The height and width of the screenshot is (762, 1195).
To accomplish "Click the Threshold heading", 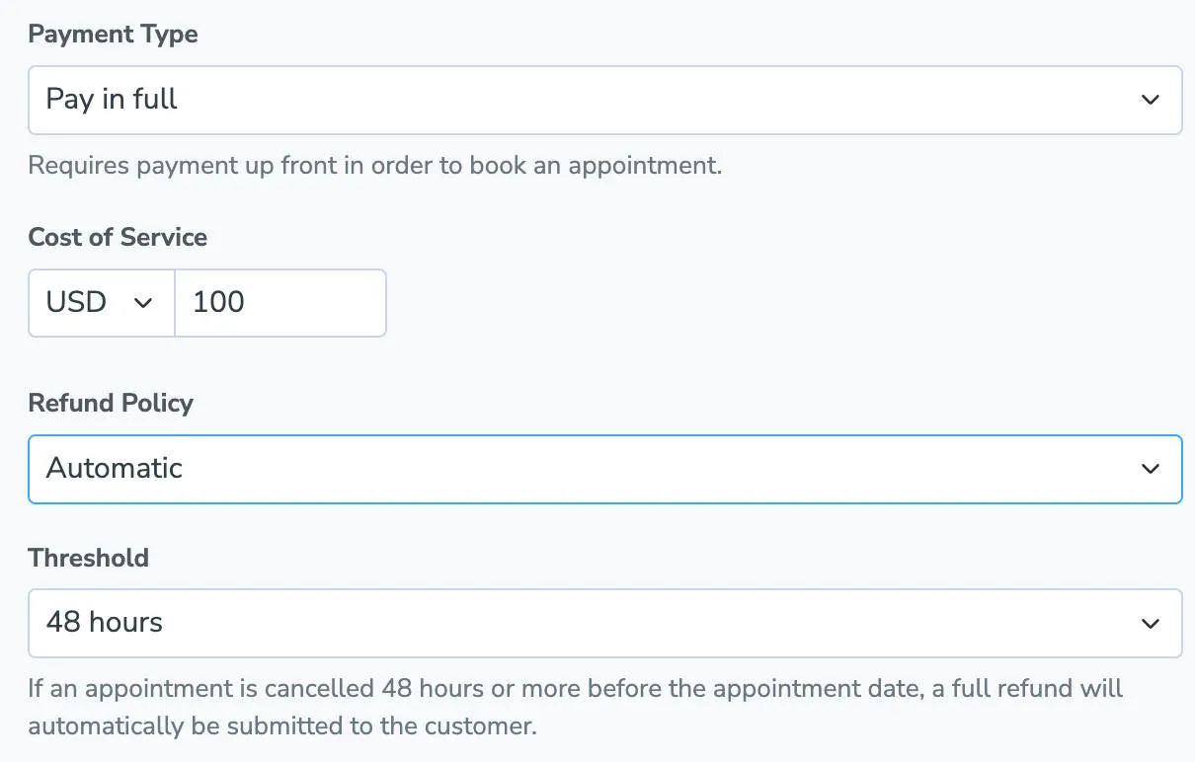I will tap(88, 558).
